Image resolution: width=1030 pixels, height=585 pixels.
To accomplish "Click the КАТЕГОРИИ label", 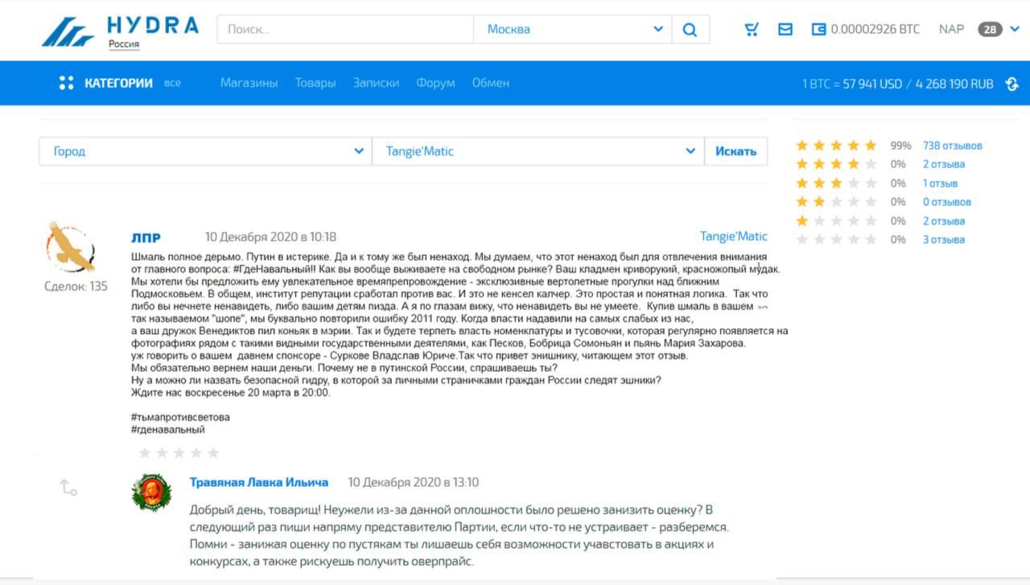I will 118,83.
